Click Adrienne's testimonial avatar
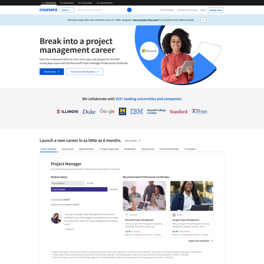This screenshot has height=264, width=264. click(56, 218)
